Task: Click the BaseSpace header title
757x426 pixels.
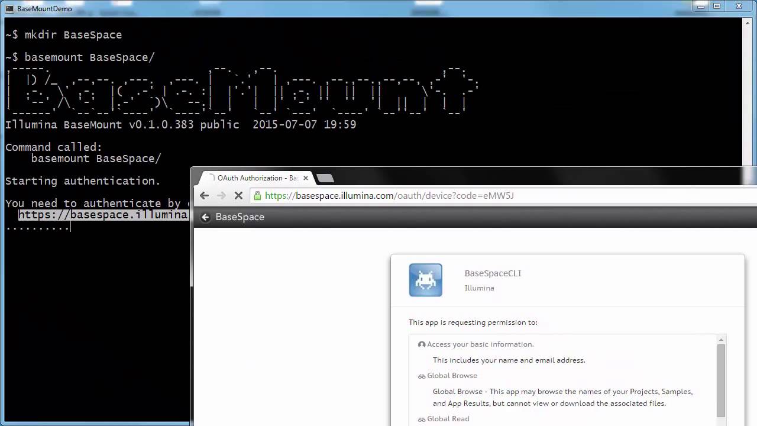Action: click(x=240, y=217)
